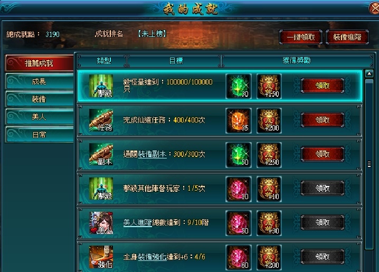Click the 擊殺 icon for 殺怪量 achievement
The width and height of the screenshot is (379, 272).
[x=101, y=86]
